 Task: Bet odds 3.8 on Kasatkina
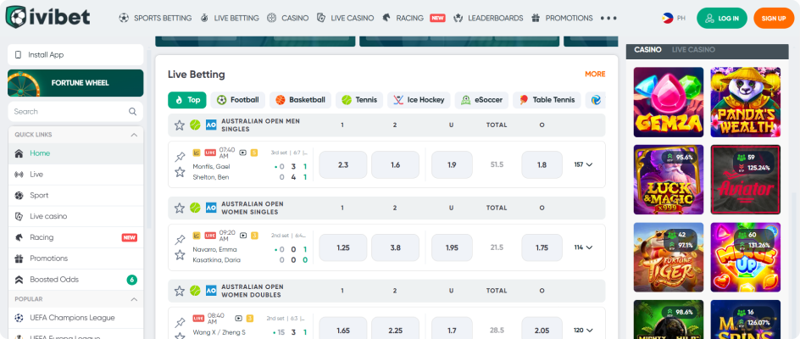(x=396, y=247)
